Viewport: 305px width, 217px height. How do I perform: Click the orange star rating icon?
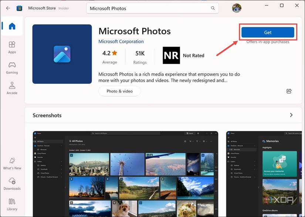point(115,53)
